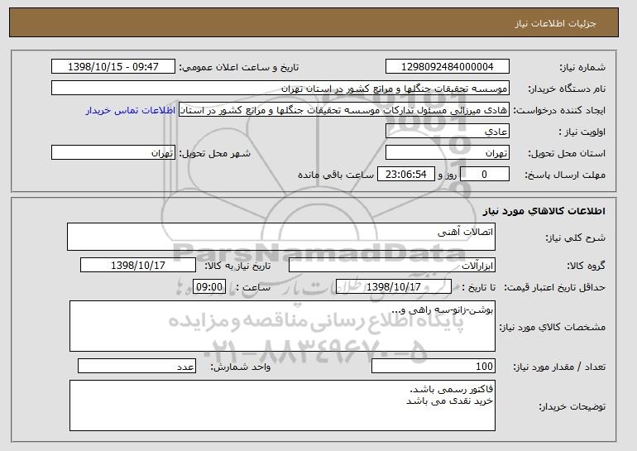The image size is (637, 451).
Task: Click the unit of measure field عدد
Action: [x=136, y=366]
